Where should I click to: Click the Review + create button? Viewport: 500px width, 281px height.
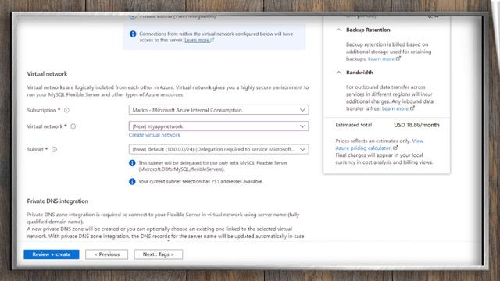pos(52,254)
